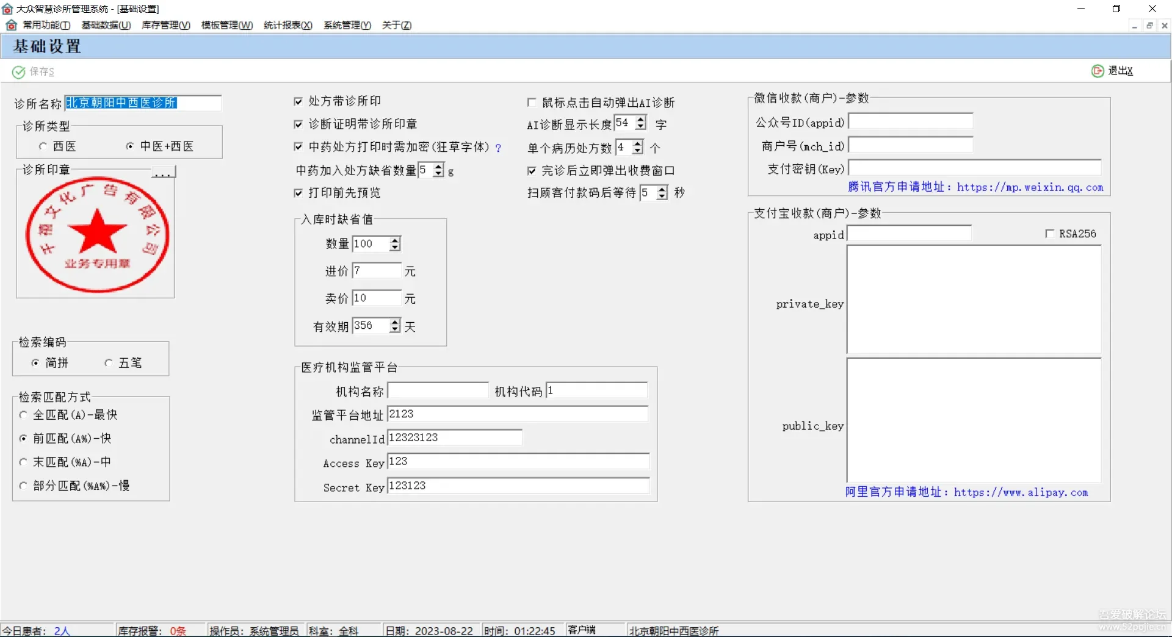Screen dimensions: 1172x637
Task: Adjust 中药加入处方缺省数量 spinner
Action: click(439, 170)
